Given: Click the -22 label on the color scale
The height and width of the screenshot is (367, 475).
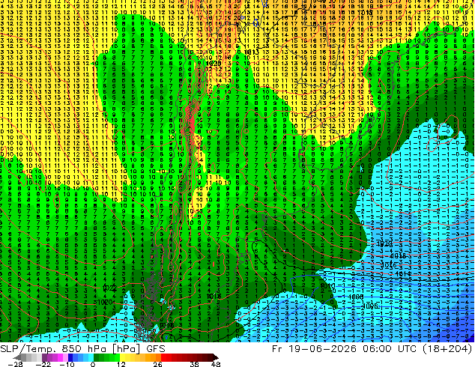Looking at the screenshot, I should click(x=43, y=364).
